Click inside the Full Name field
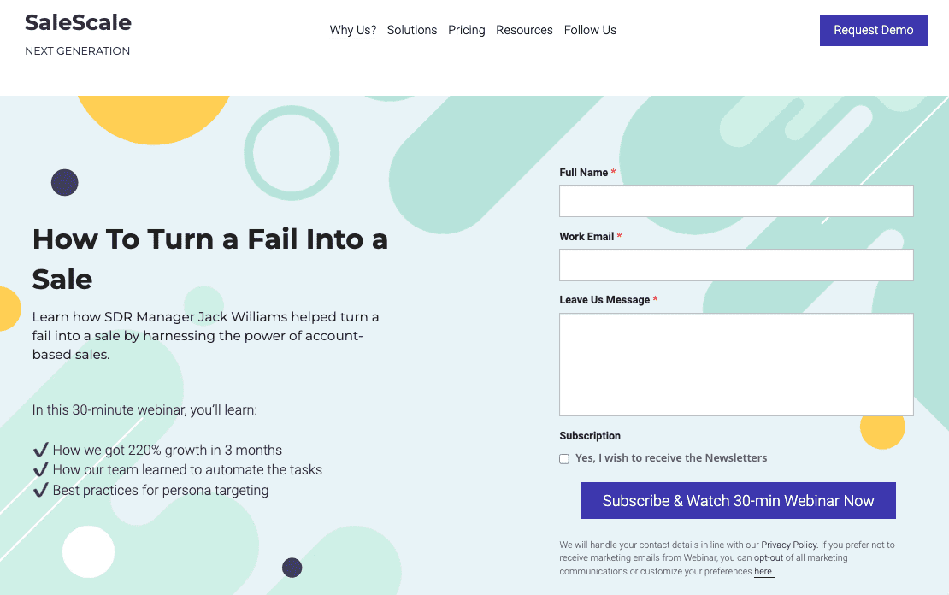949x595 pixels. point(735,200)
